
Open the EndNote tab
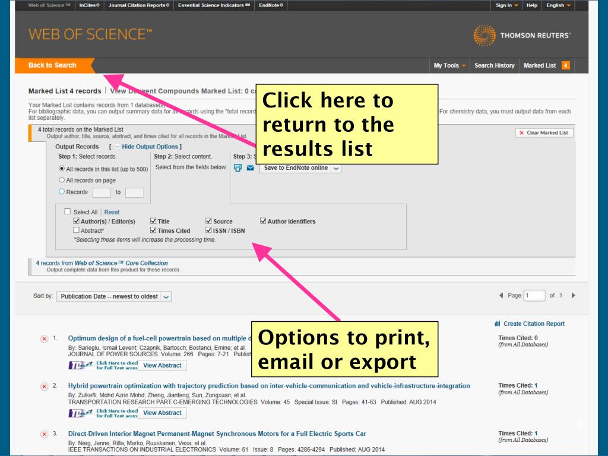coord(271,5)
